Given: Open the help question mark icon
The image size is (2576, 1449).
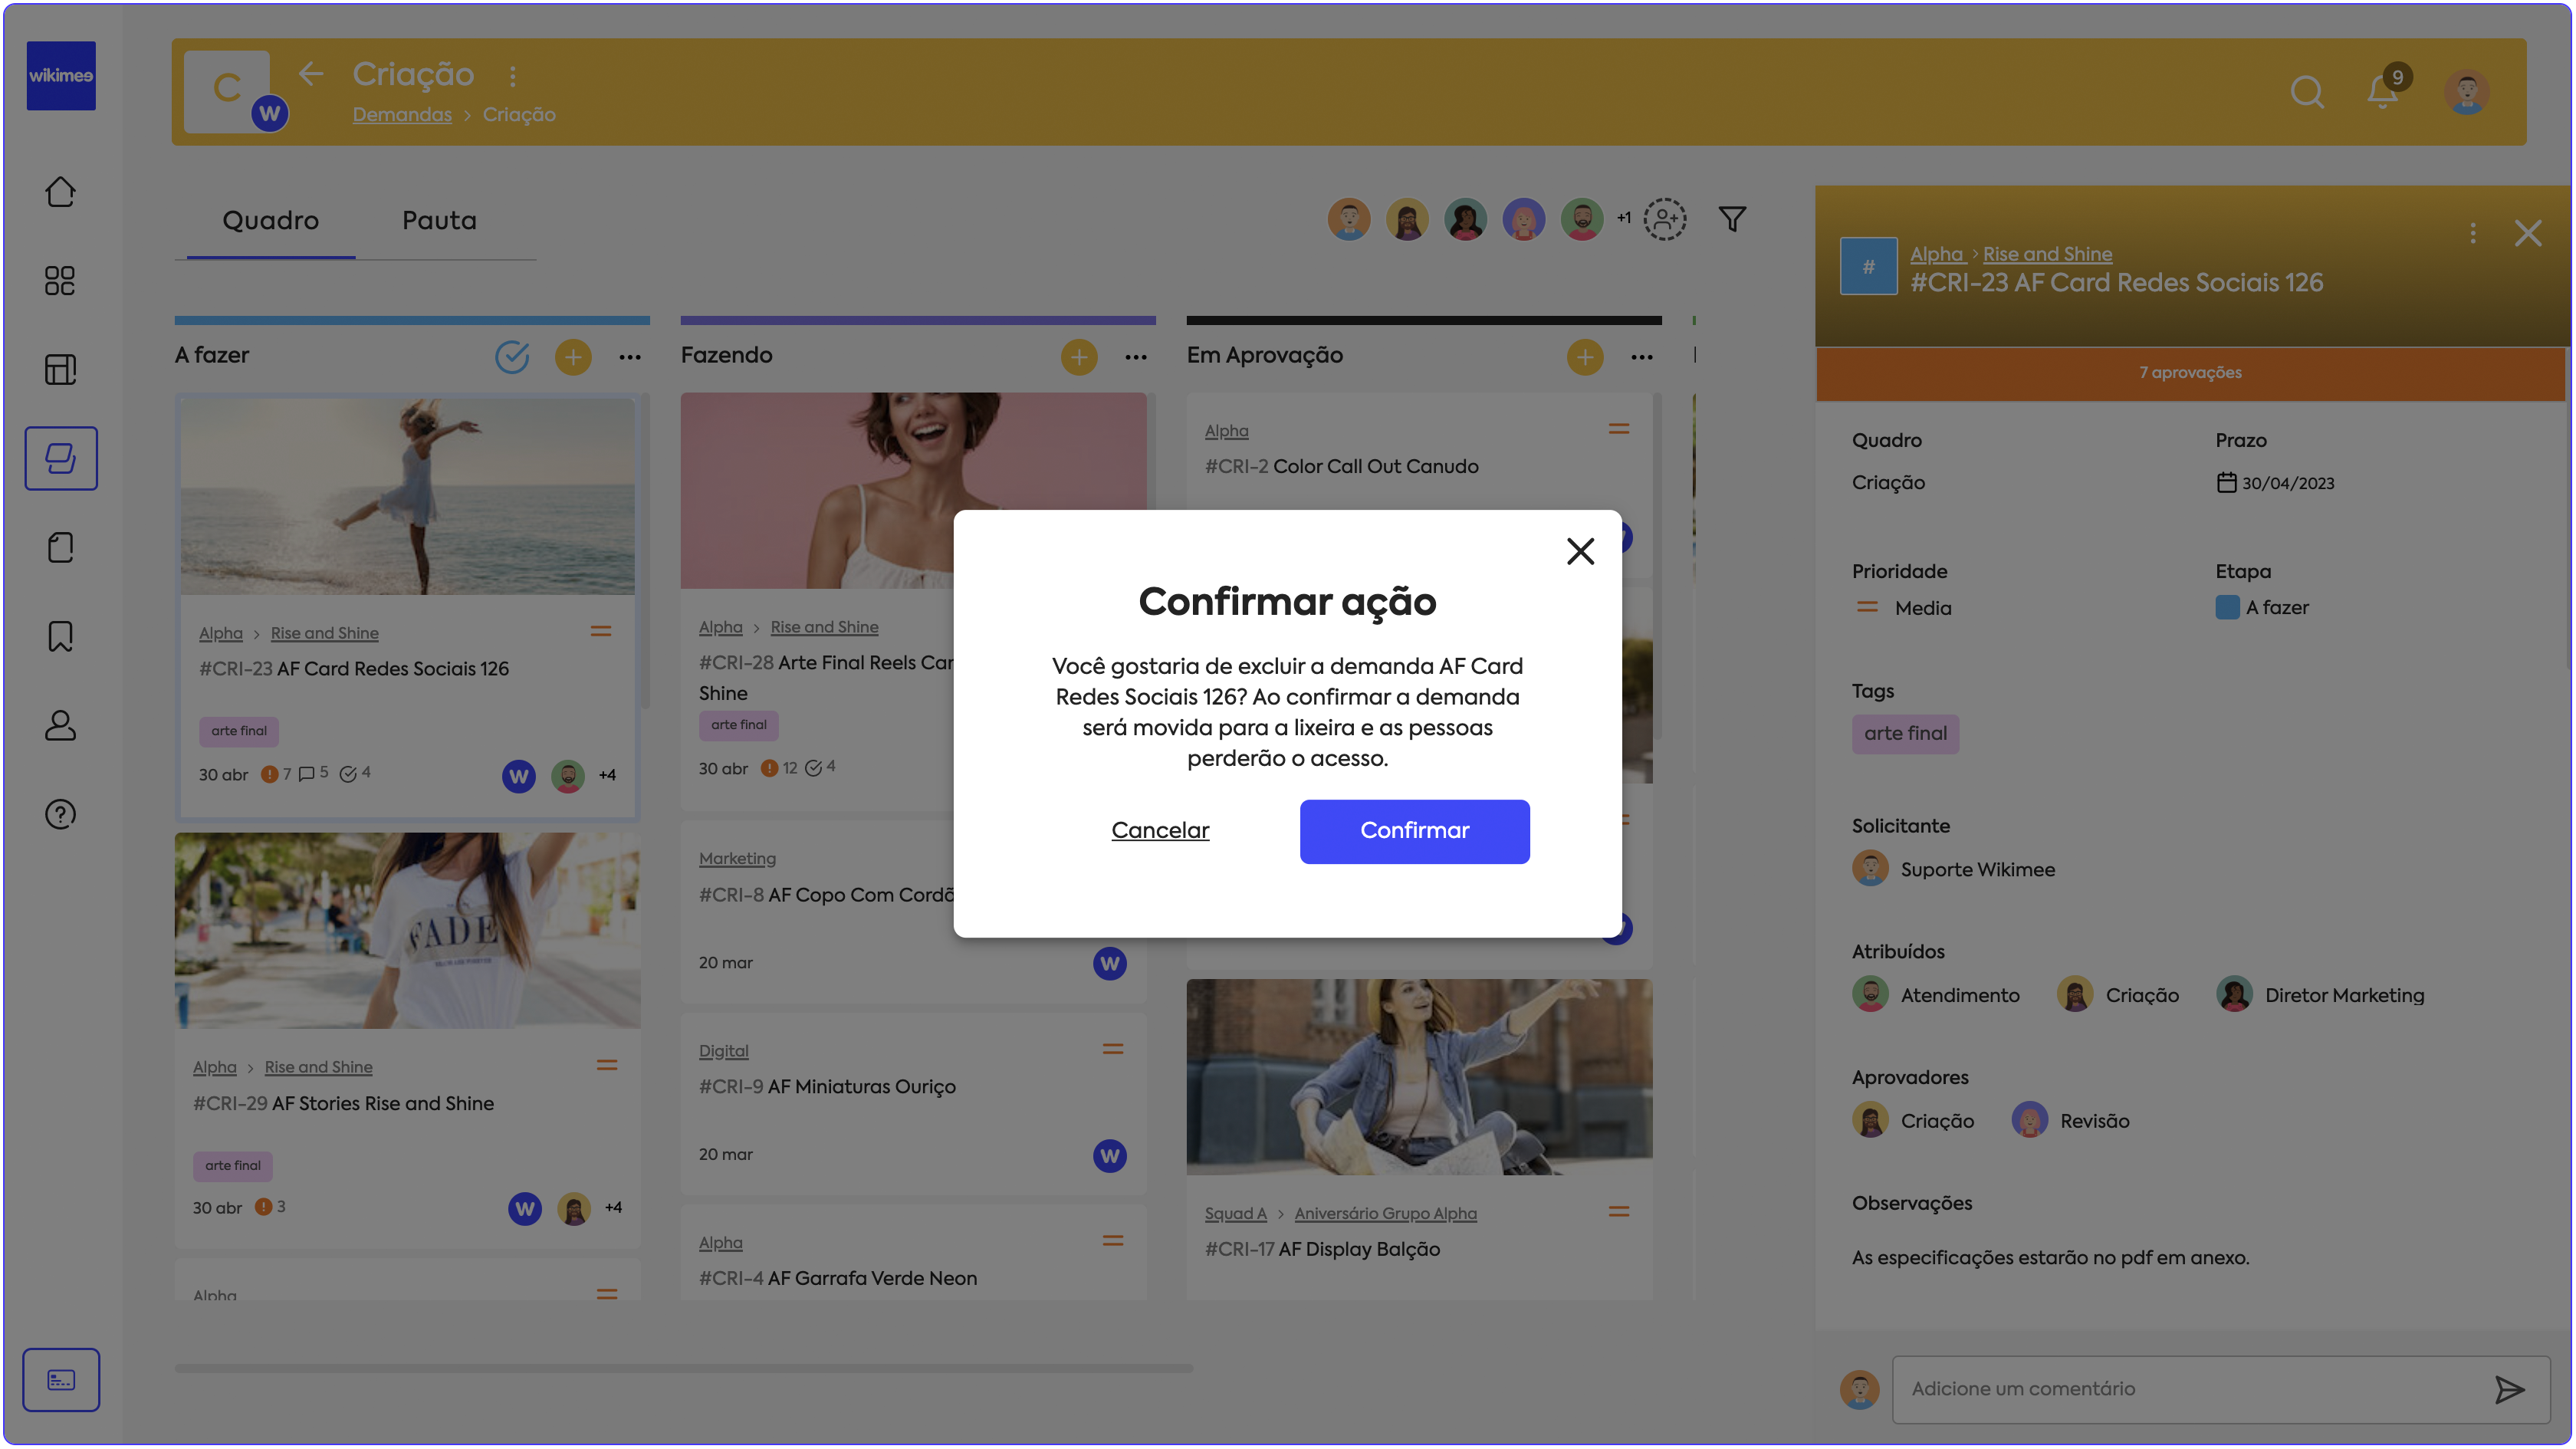Looking at the screenshot, I should tap(60, 814).
